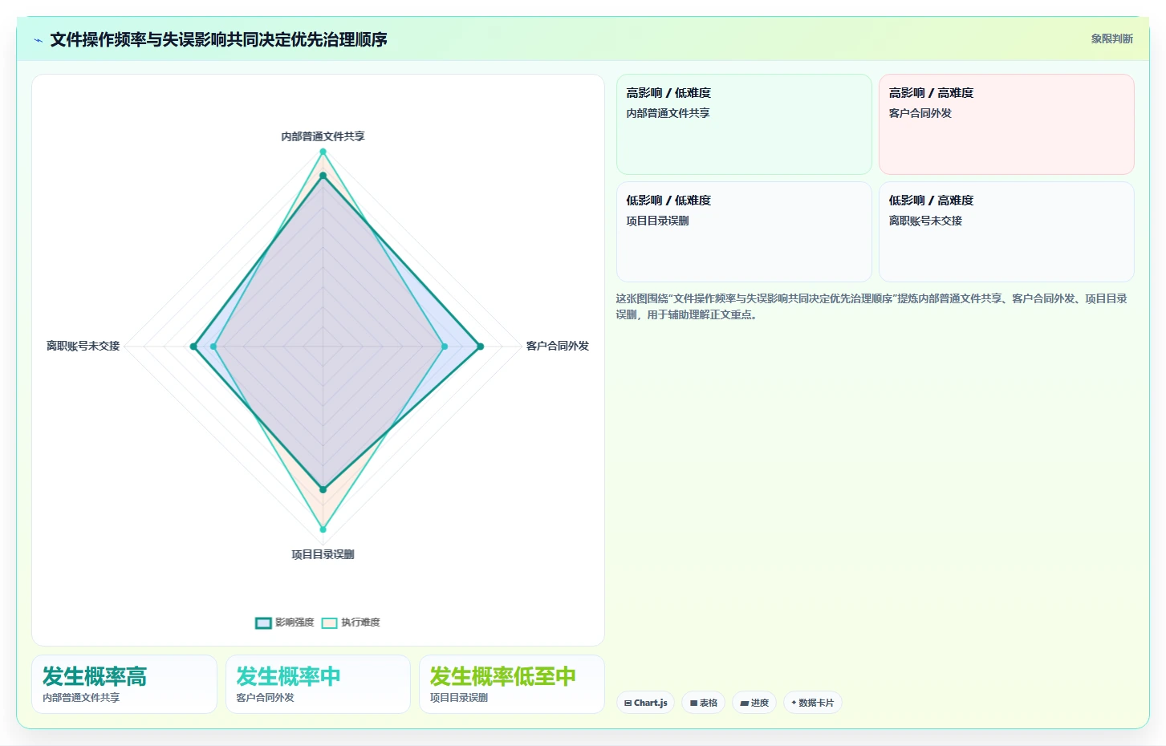Click 离职账号未交接 text in the quadrant card
This screenshot has width=1166, height=746.
pos(925,221)
